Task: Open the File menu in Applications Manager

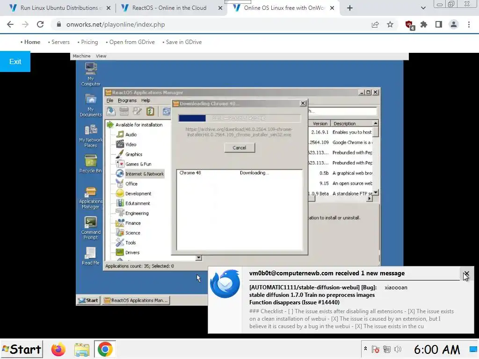Action: pos(109,101)
